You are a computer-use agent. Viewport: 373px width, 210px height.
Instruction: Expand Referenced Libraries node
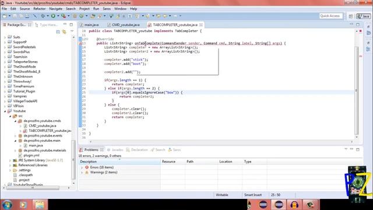(x=10, y=165)
